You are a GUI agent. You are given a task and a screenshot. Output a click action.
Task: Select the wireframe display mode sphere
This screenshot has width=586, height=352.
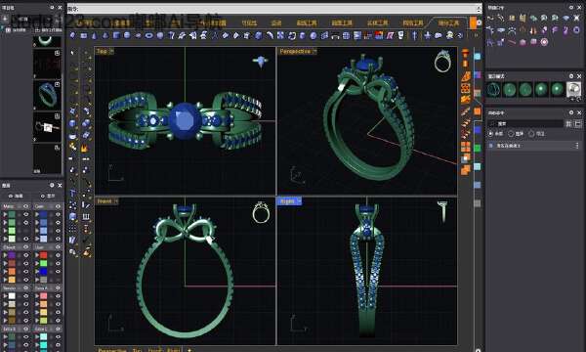point(493,89)
